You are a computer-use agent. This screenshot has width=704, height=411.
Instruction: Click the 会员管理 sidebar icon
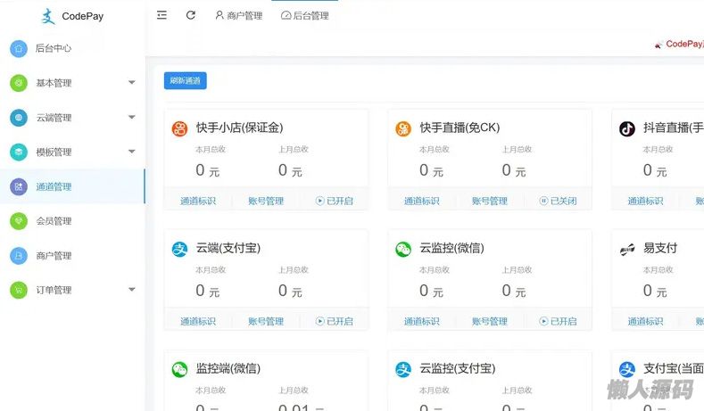tap(19, 221)
